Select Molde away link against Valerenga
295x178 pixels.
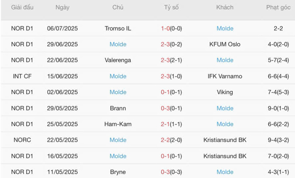[225, 60]
